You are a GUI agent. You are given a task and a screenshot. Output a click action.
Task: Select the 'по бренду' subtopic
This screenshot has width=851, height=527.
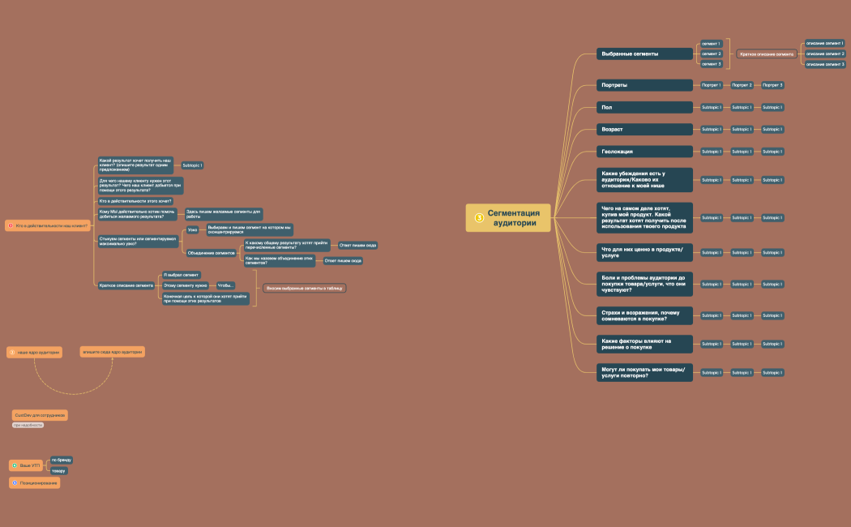click(62, 460)
